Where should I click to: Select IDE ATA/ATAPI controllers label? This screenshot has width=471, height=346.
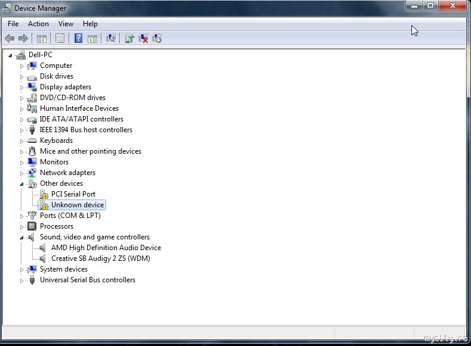[x=82, y=119]
